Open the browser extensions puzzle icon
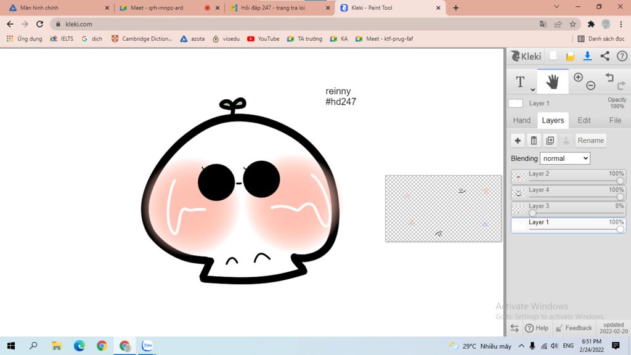Image resolution: width=631 pixels, height=355 pixels. pyautogui.click(x=591, y=24)
